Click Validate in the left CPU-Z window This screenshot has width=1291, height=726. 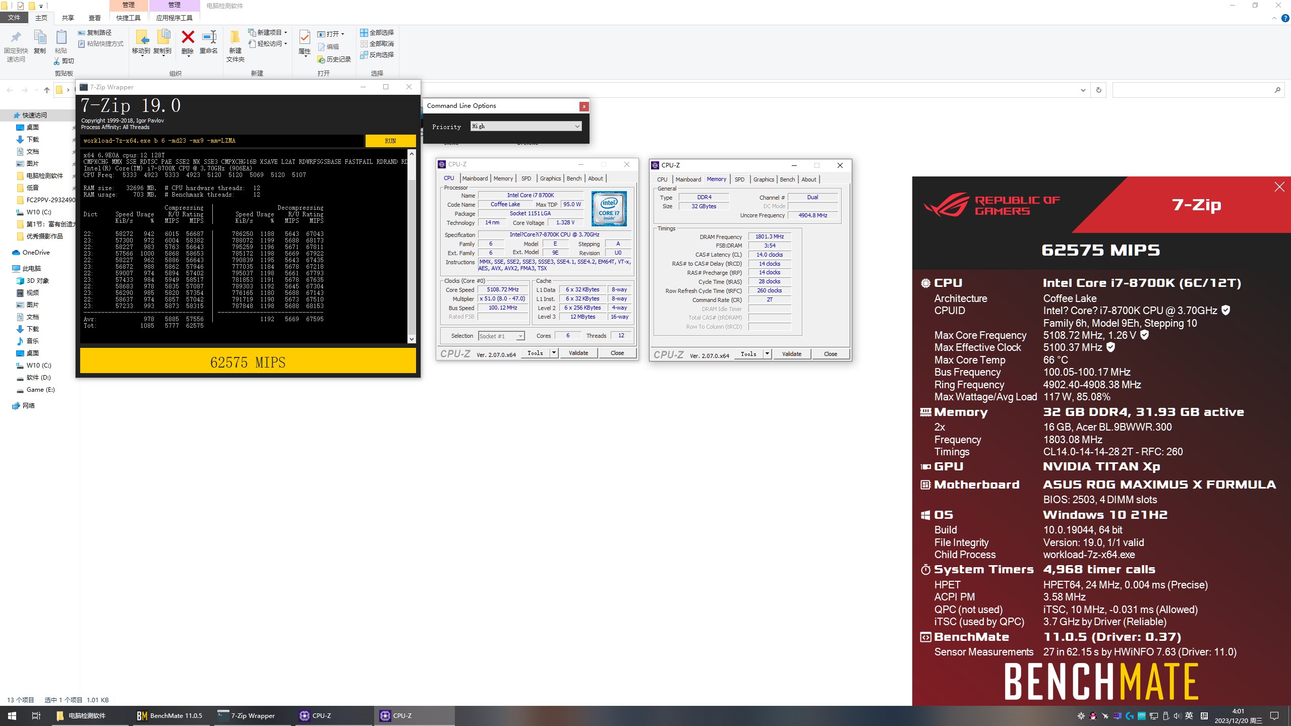[x=578, y=353]
